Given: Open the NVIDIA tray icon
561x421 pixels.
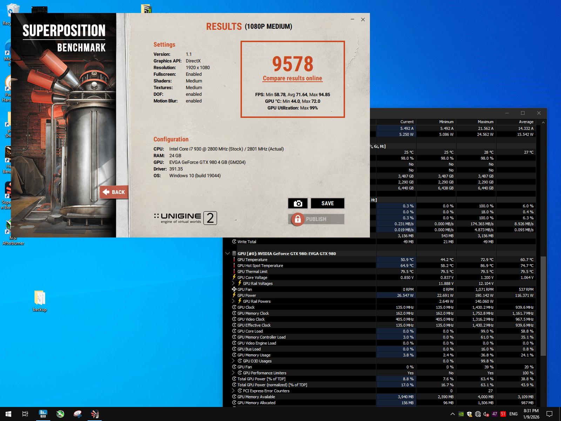Looking at the screenshot, I should (461, 414).
